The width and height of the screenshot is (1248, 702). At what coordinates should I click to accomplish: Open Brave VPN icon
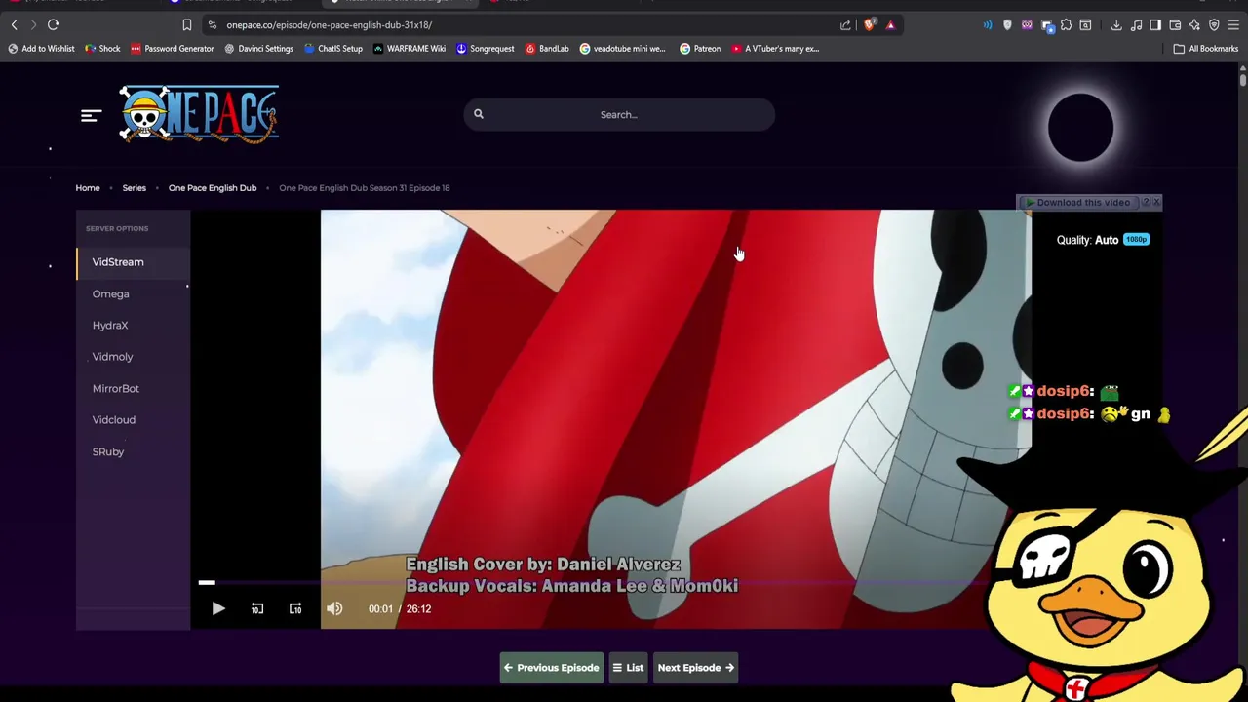coord(1214,24)
